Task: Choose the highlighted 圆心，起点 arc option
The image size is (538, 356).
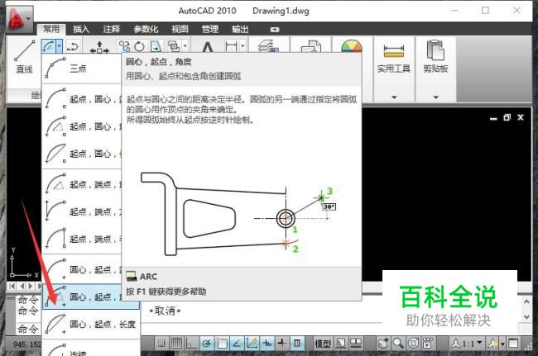Action: click(x=91, y=297)
